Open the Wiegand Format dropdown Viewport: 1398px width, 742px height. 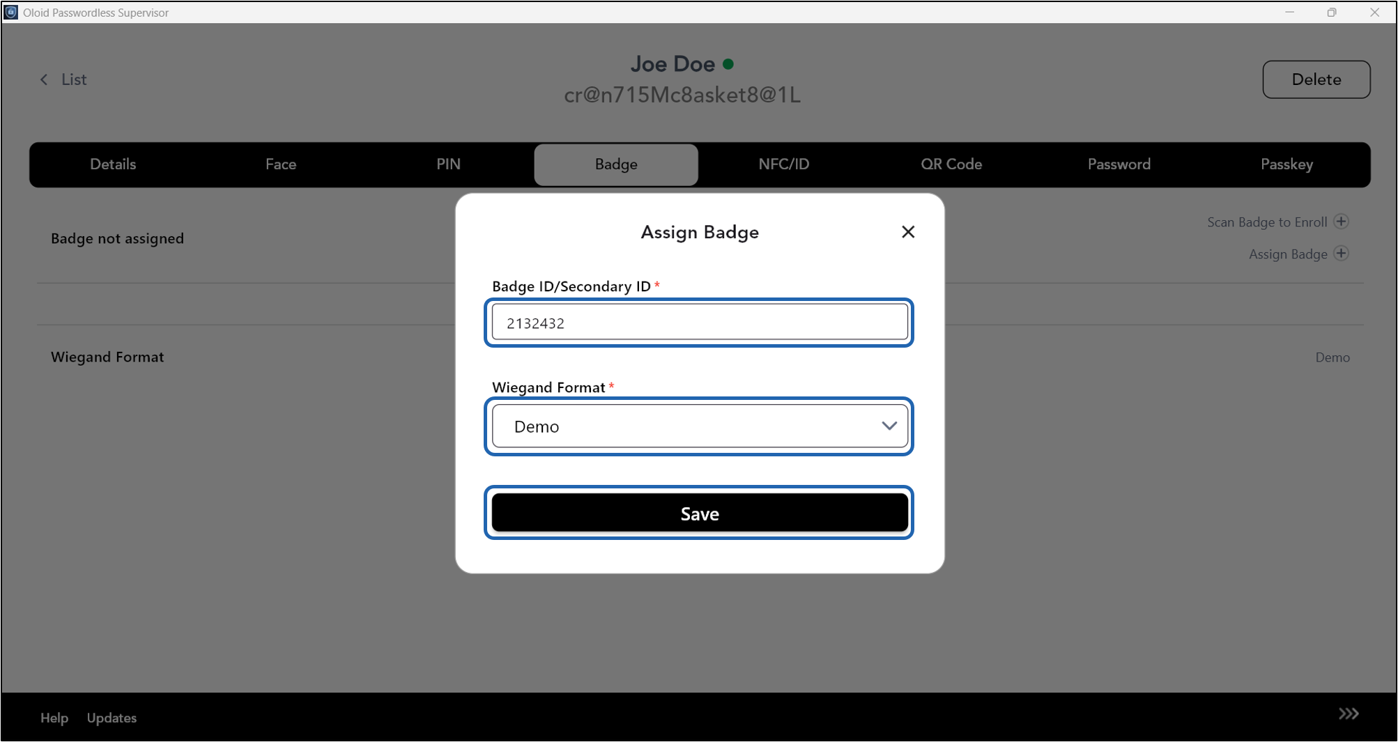(700, 426)
